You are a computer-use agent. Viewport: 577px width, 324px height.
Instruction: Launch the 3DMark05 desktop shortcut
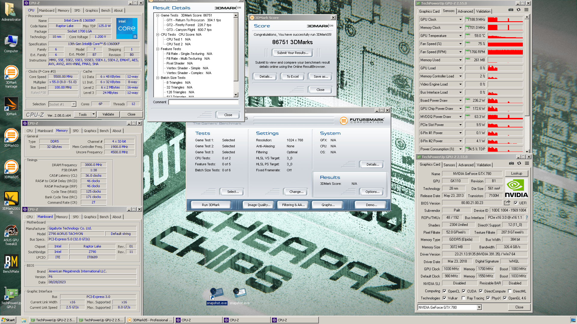pos(11,169)
